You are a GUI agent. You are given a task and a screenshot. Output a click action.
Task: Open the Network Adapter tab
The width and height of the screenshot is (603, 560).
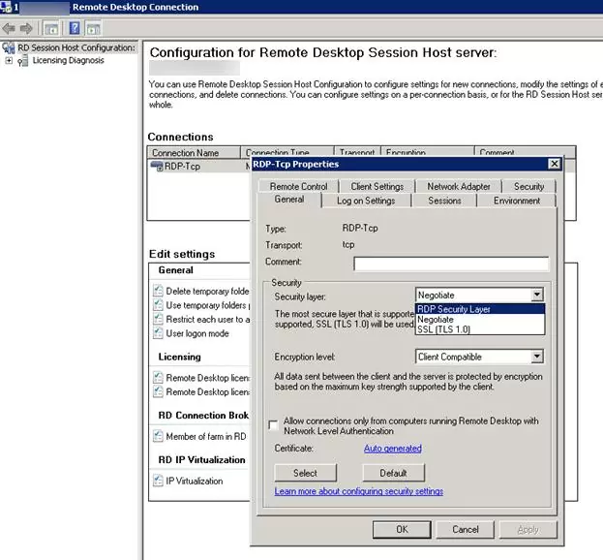click(459, 186)
